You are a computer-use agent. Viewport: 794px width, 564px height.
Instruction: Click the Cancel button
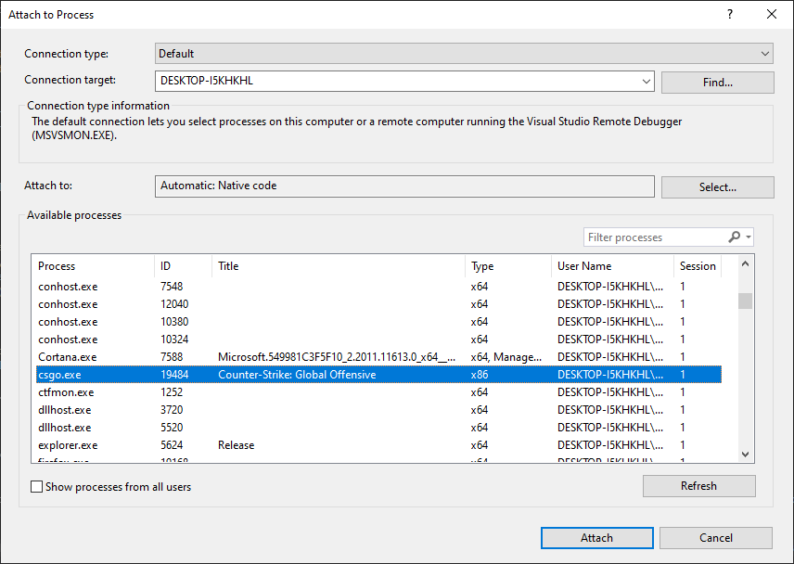[715, 538]
